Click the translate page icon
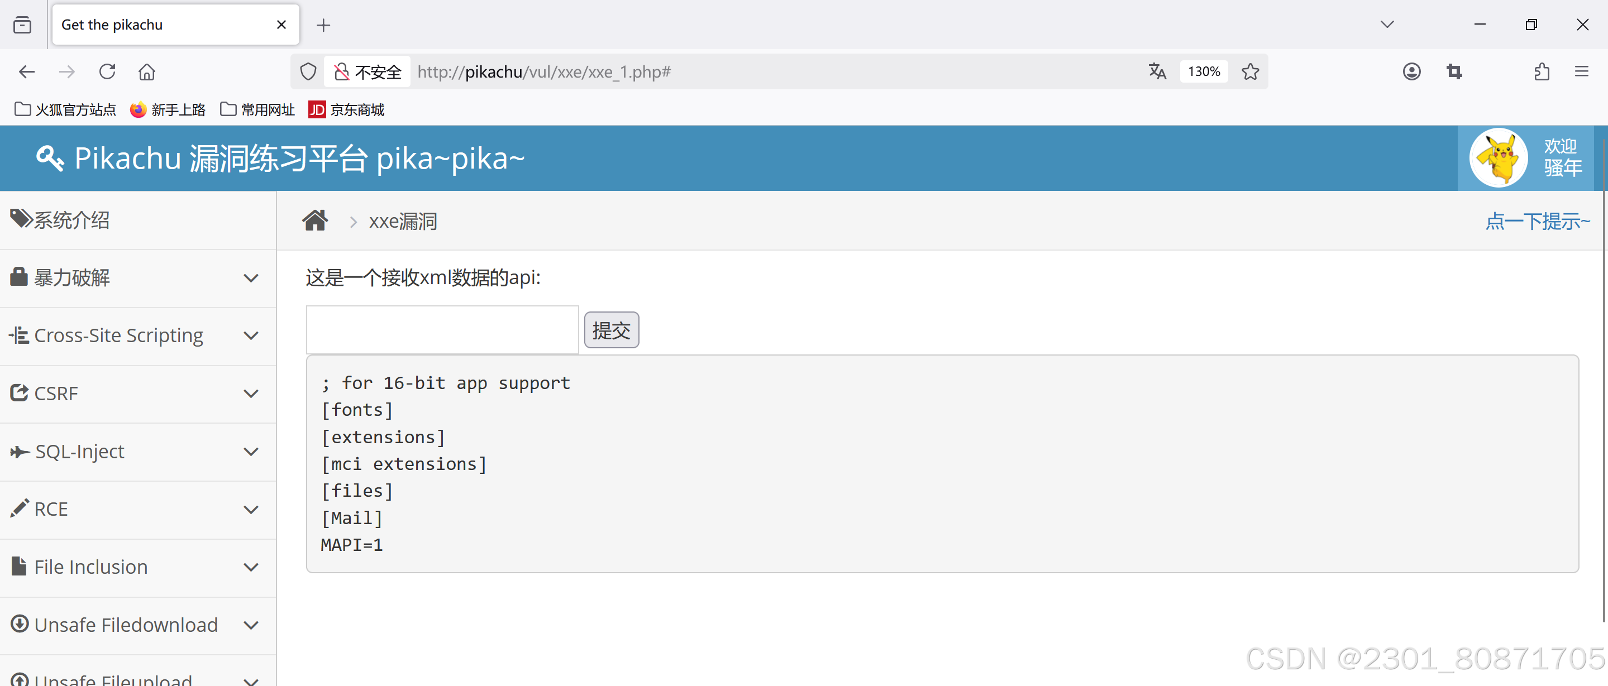Image resolution: width=1608 pixels, height=686 pixels. [1157, 71]
